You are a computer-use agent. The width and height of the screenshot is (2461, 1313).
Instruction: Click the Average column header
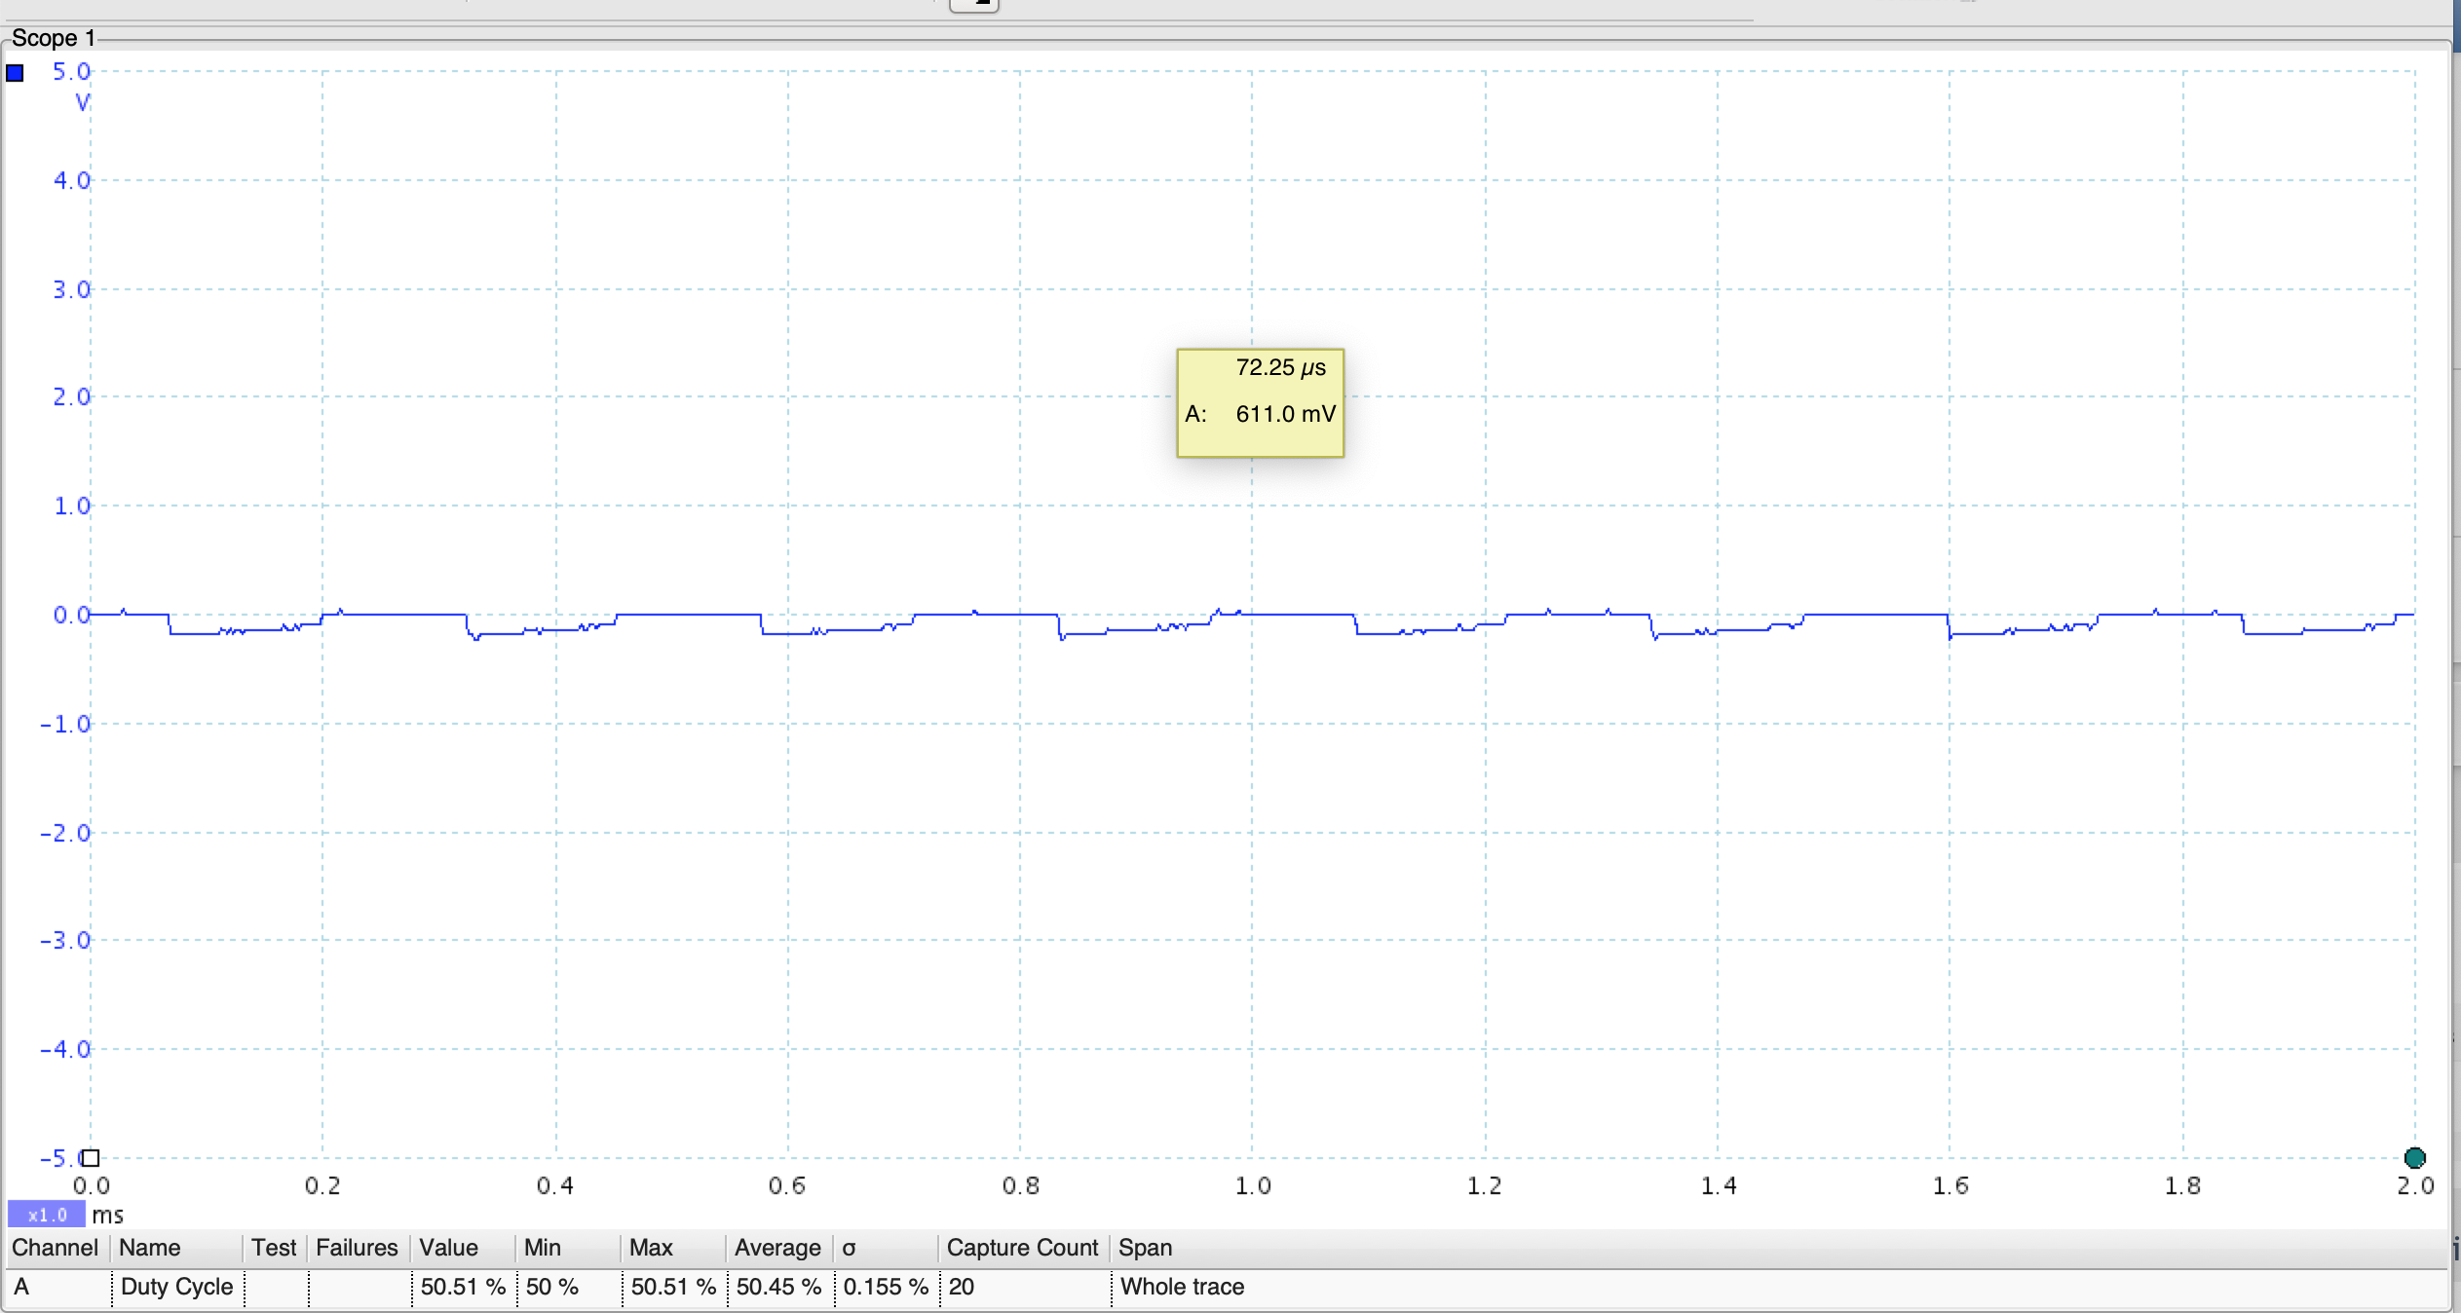tap(777, 1248)
